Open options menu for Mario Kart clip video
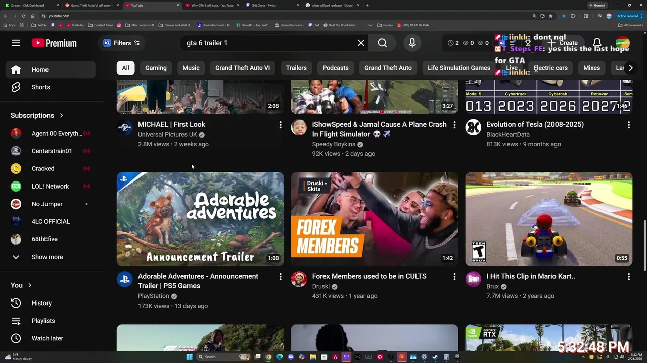Screen dimensions: 647x363 tap(629, 277)
